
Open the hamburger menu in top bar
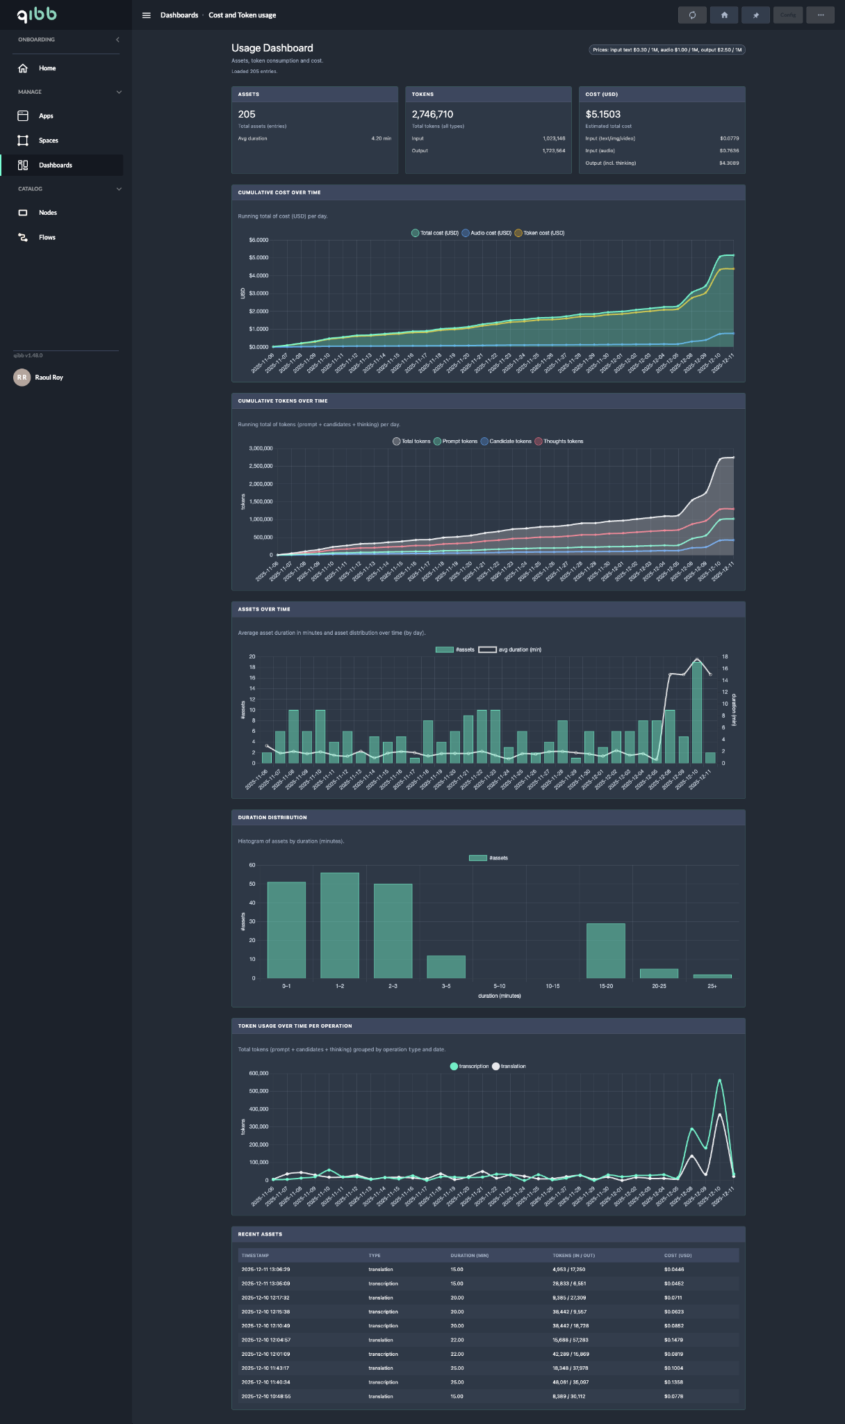click(x=147, y=15)
